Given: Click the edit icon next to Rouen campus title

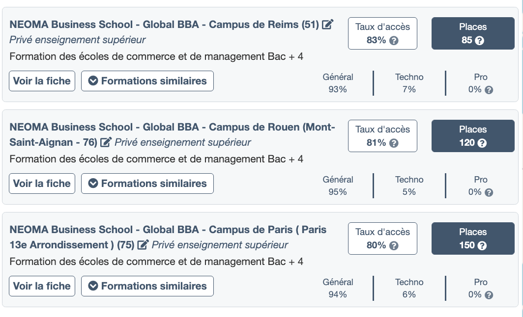Looking at the screenshot, I should coord(106,143).
